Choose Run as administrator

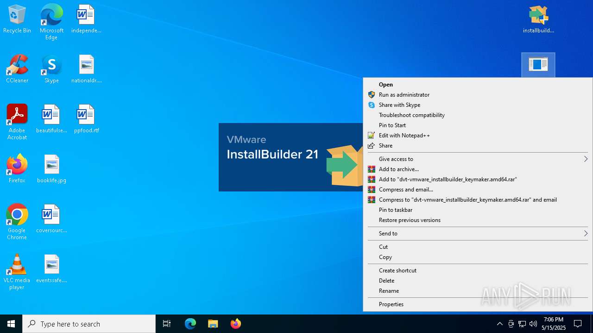pyautogui.click(x=478, y=95)
